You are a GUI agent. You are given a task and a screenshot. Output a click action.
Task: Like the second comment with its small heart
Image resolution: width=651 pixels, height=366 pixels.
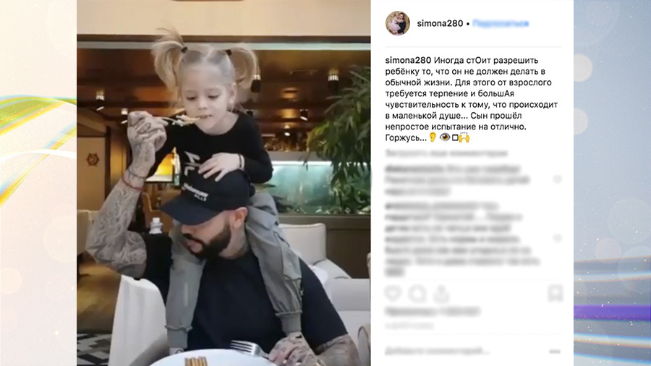[557, 238]
